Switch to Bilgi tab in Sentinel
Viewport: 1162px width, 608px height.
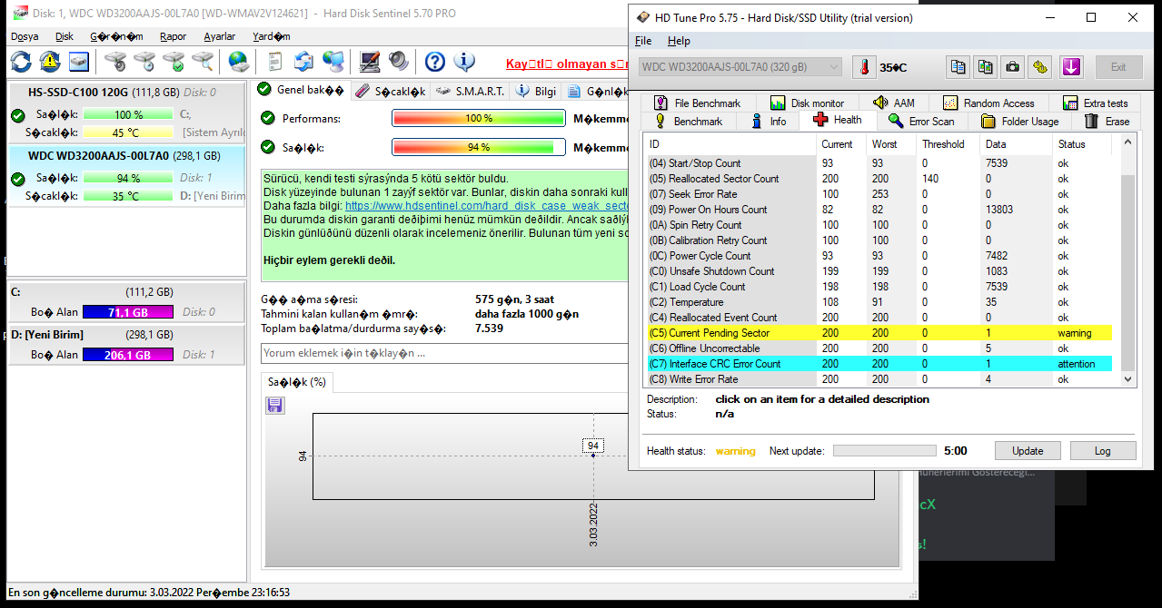tap(536, 91)
